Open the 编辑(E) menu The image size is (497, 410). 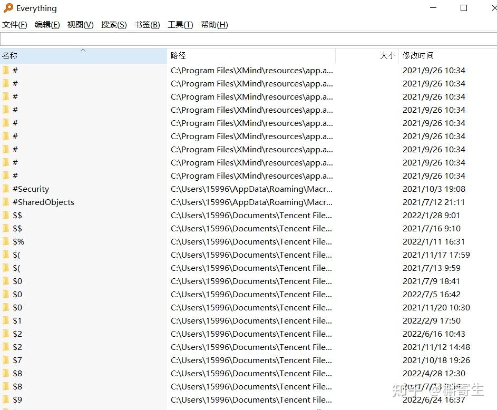[47, 25]
